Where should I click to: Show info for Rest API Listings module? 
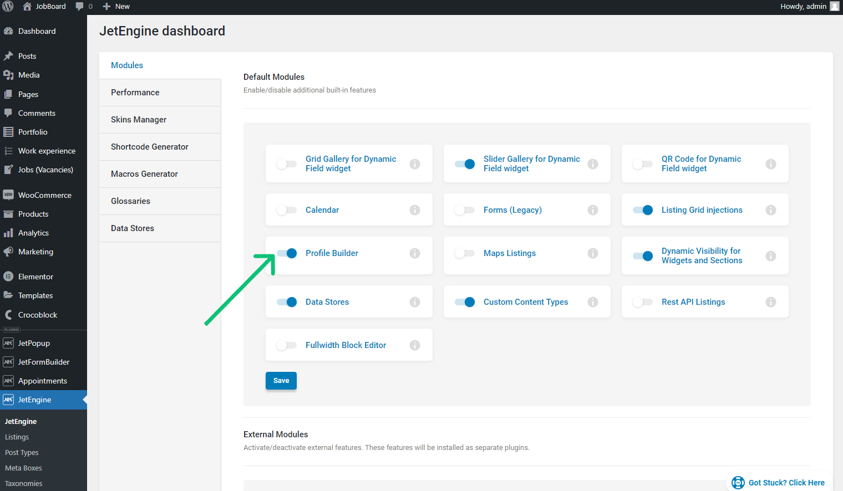coord(771,302)
